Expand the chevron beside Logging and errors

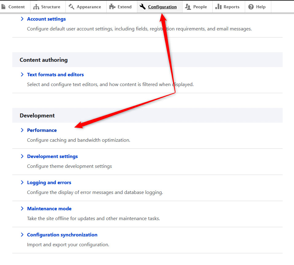click(22, 182)
